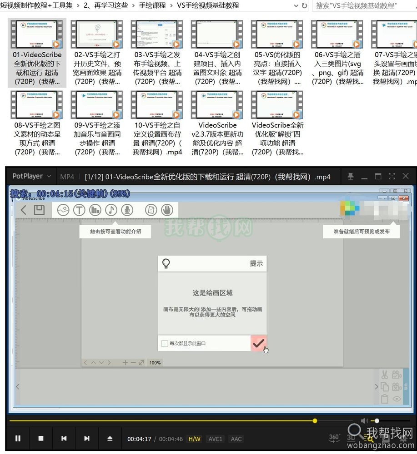Open the add chart tool
Viewport: 417px width, 454px height.
click(95, 210)
